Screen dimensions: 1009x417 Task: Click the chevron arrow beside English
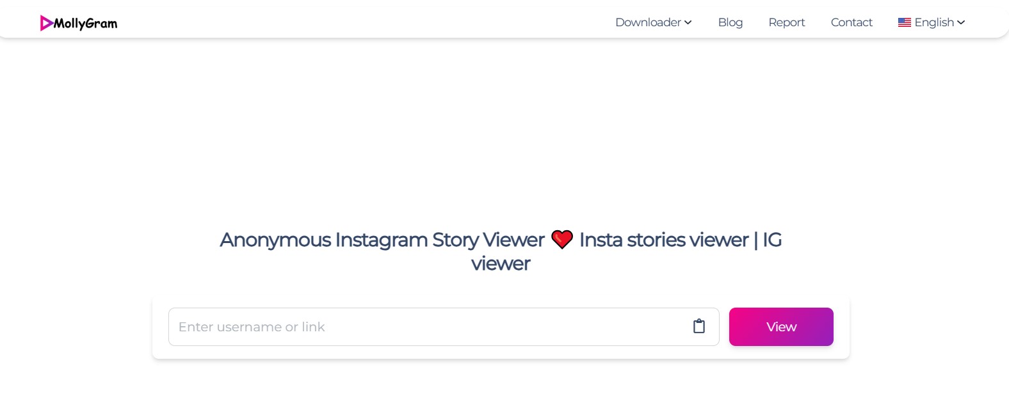coord(961,22)
